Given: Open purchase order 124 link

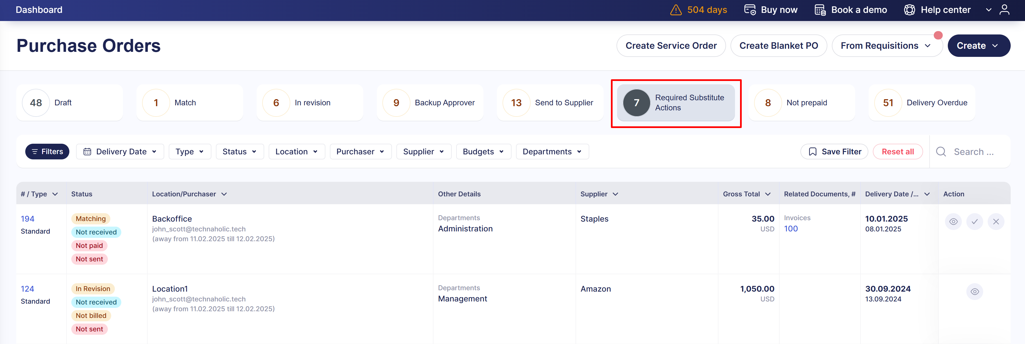Looking at the screenshot, I should point(28,289).
